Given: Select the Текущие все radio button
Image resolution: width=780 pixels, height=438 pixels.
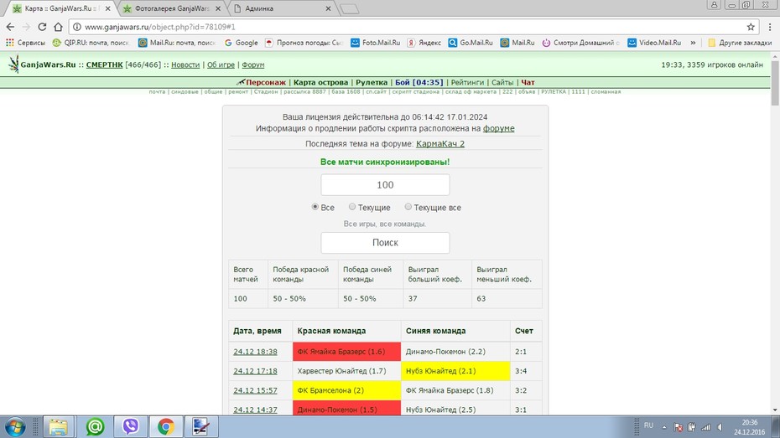Looking at the screenshot, I should (408, 207).
